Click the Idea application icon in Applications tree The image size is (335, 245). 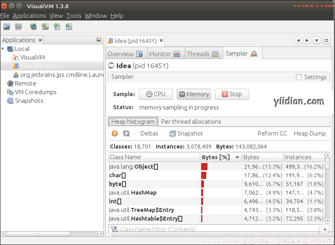(16, 66)
